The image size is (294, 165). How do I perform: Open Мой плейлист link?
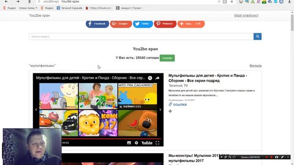point(246,16)
